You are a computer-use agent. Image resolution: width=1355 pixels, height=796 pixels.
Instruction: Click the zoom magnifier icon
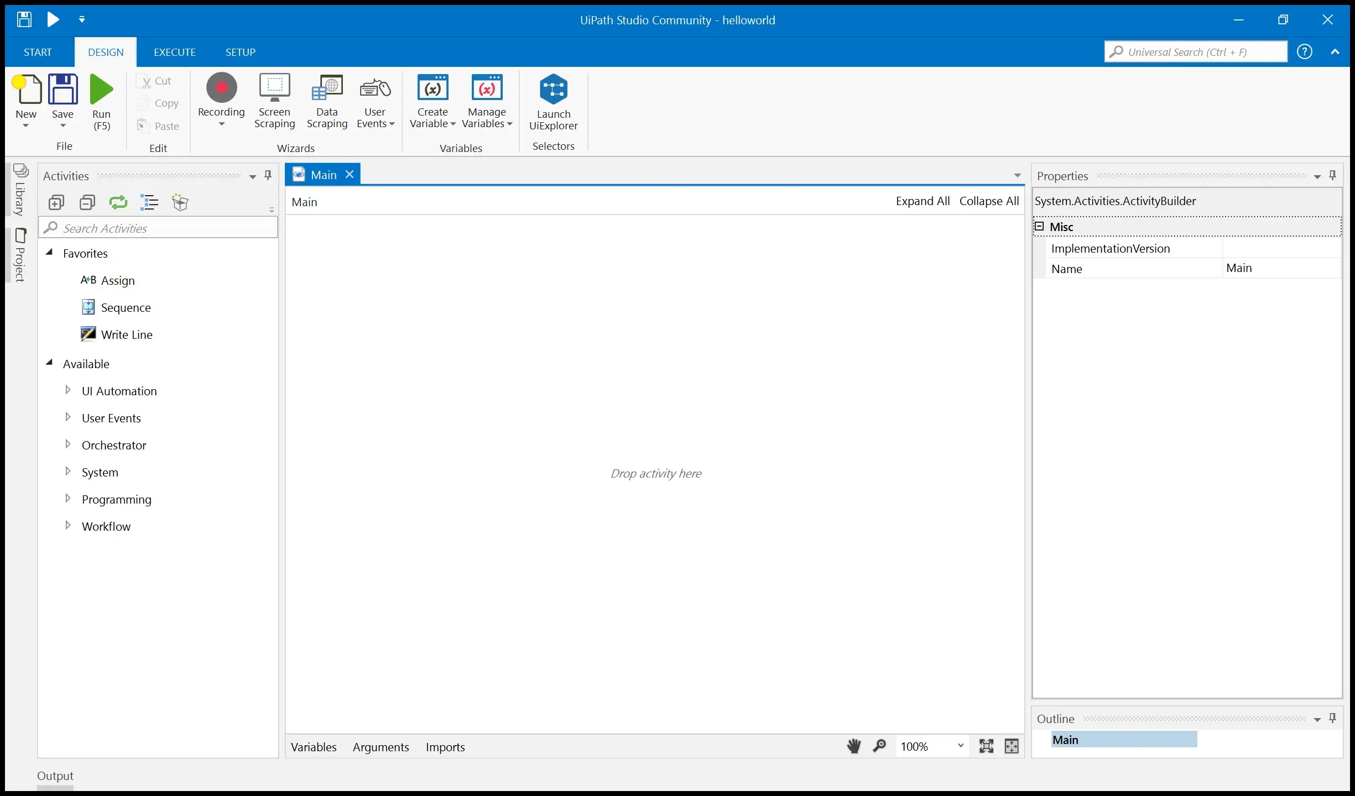(879, 746)
